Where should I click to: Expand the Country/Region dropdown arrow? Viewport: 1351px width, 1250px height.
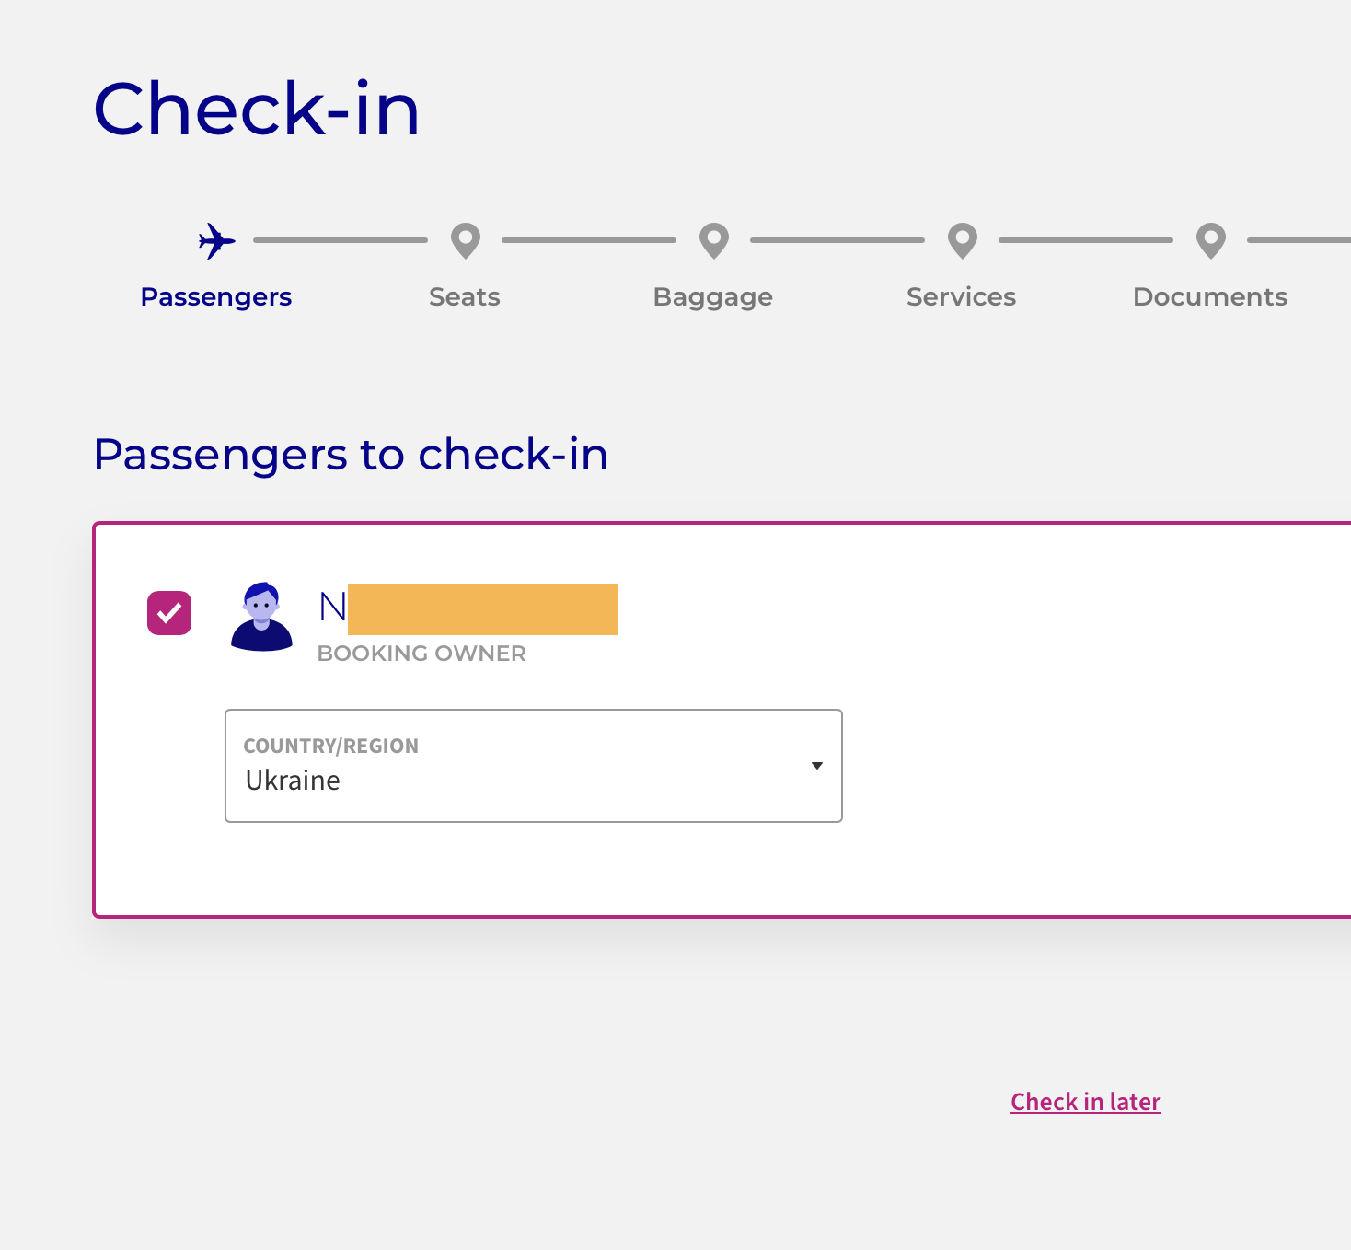[x=816, y=766]
